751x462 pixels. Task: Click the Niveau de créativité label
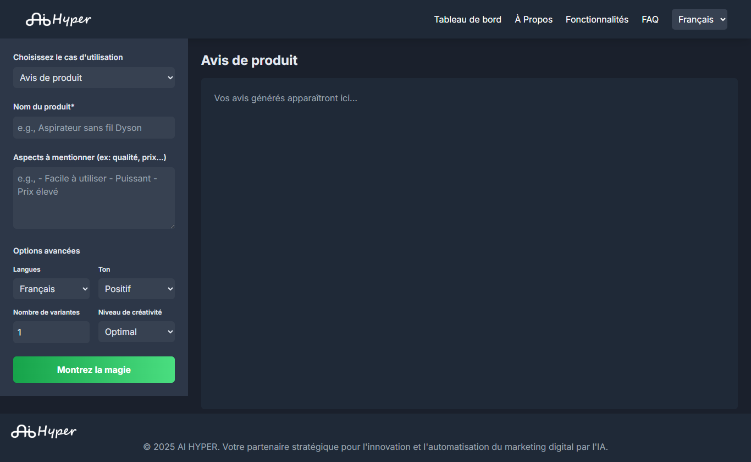point(130,312)
